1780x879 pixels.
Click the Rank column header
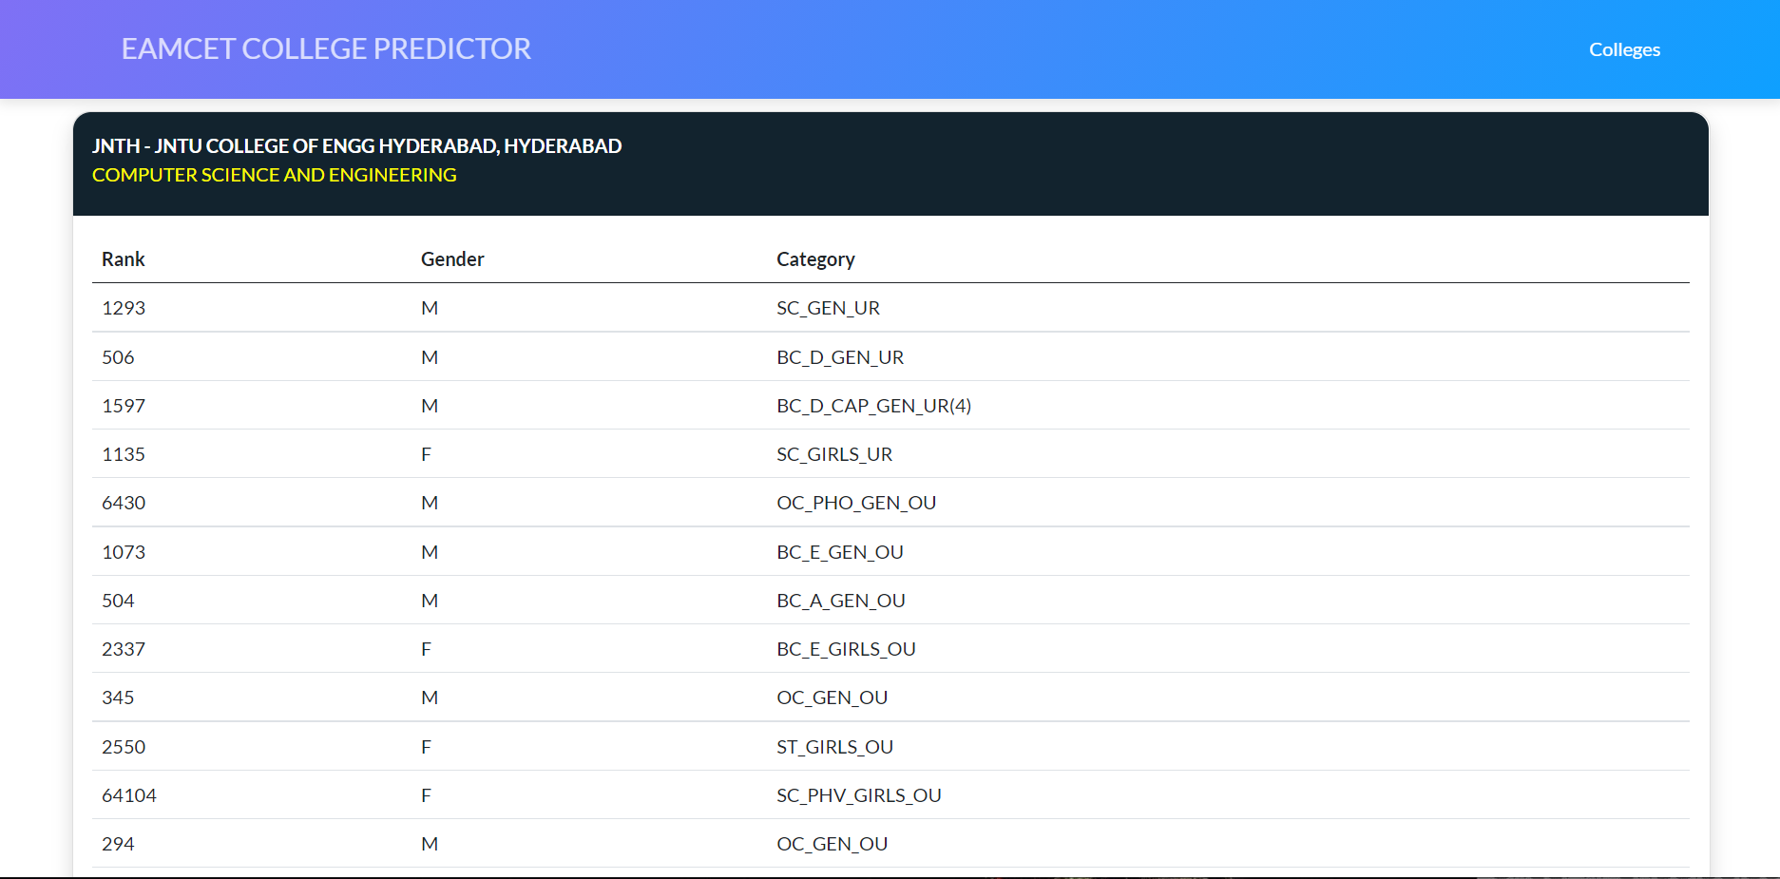[124, 259]
